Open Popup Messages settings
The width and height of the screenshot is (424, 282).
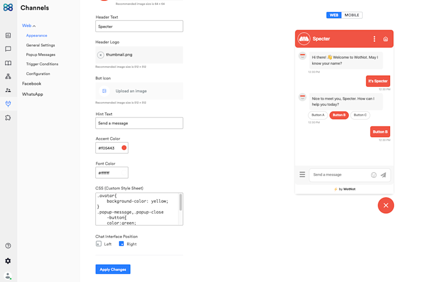41,55
